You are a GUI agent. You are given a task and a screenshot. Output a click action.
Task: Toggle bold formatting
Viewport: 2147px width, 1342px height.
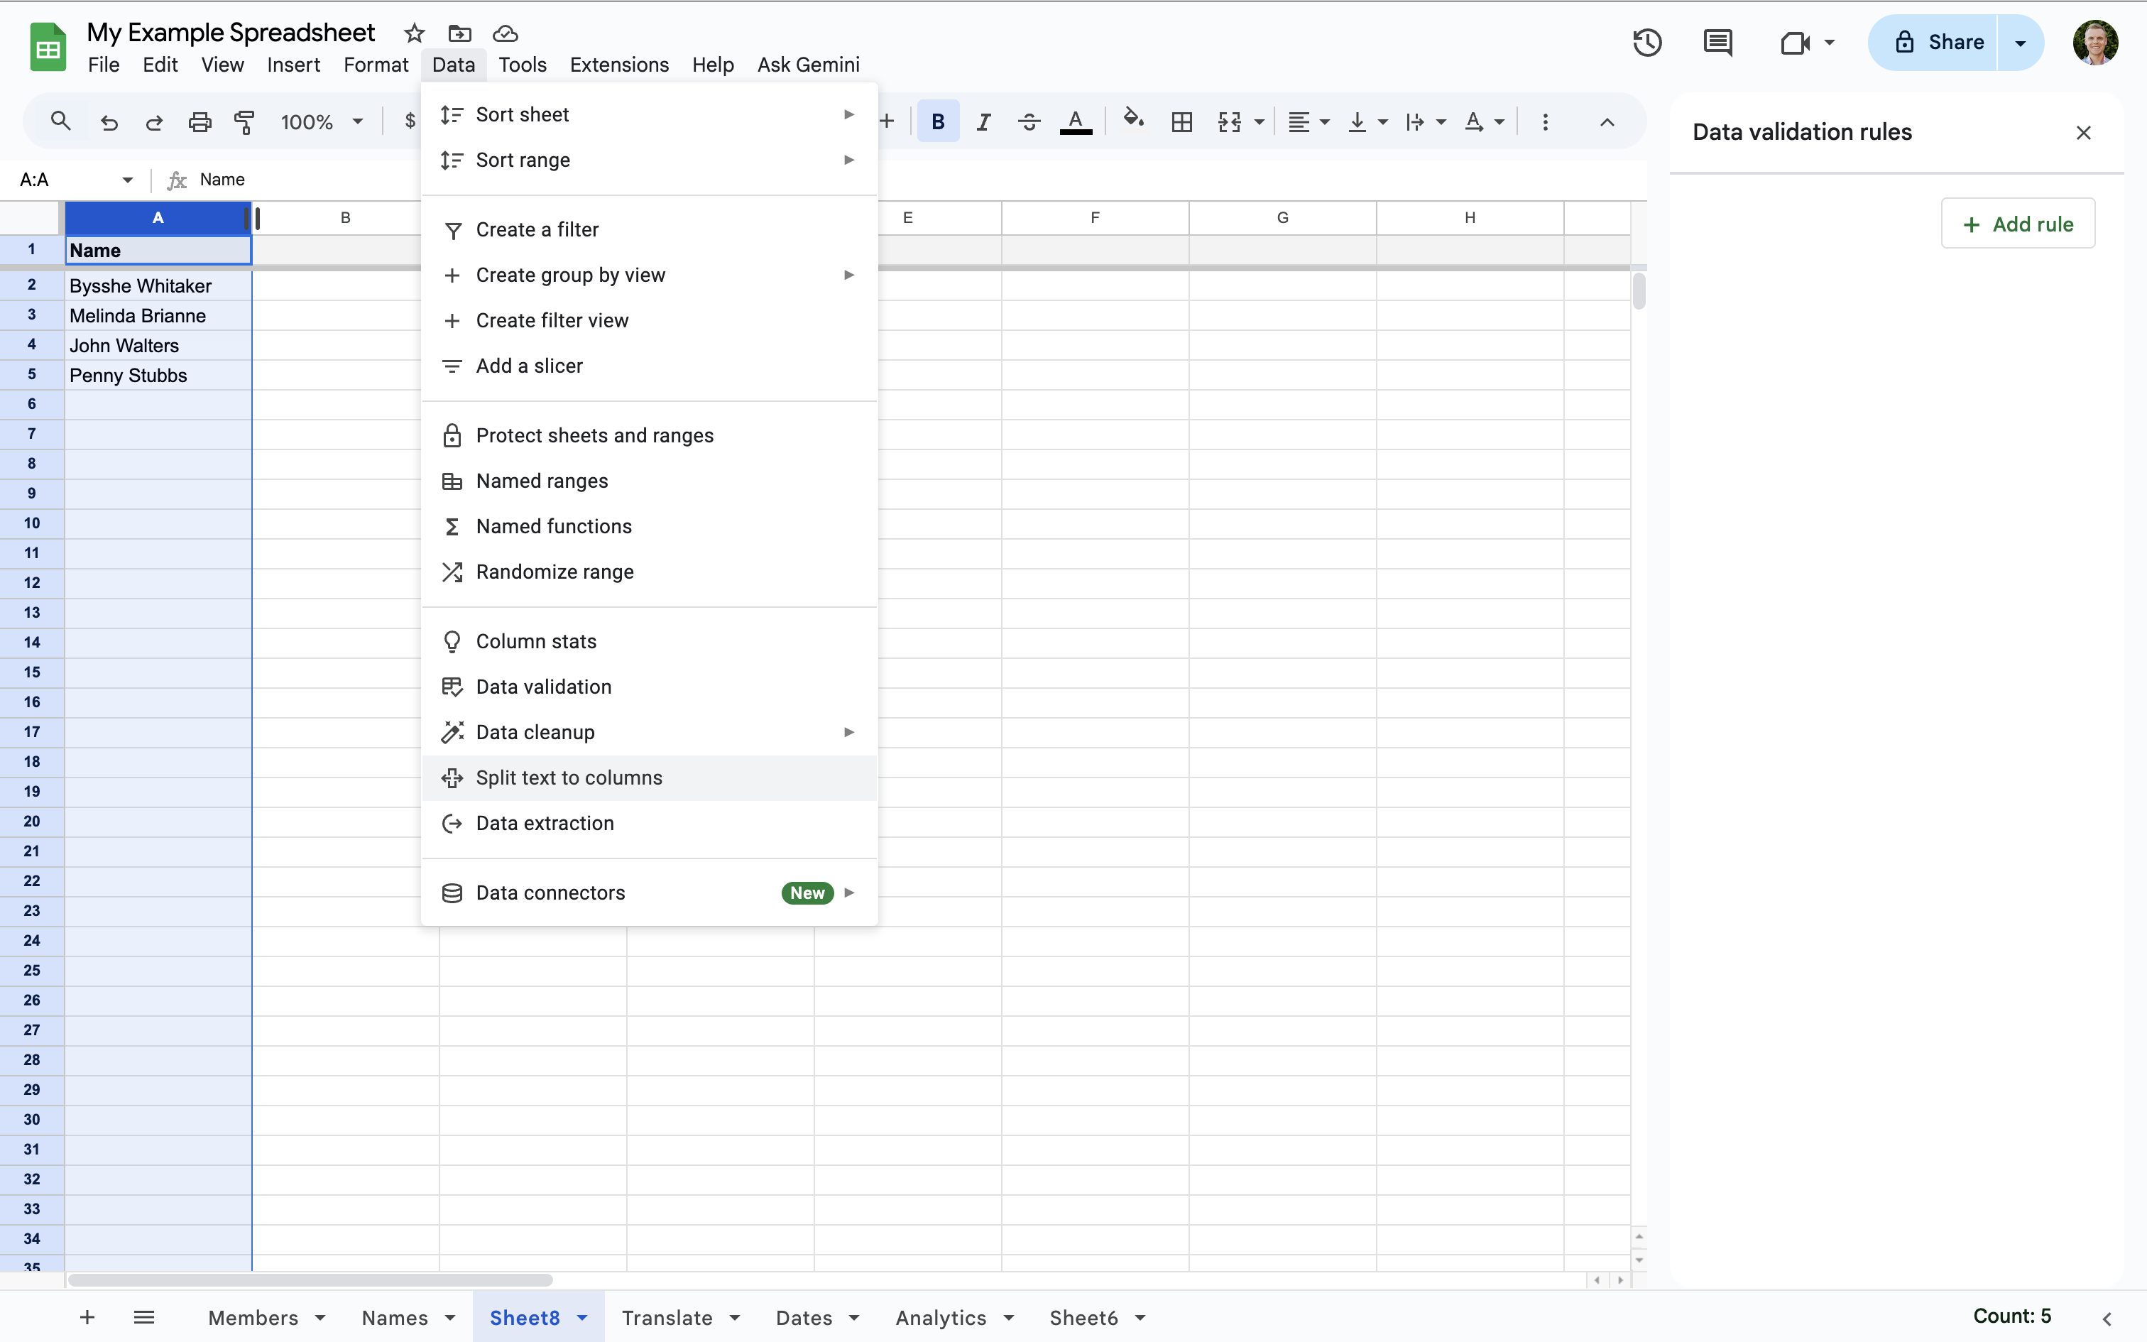coord(937,121)
